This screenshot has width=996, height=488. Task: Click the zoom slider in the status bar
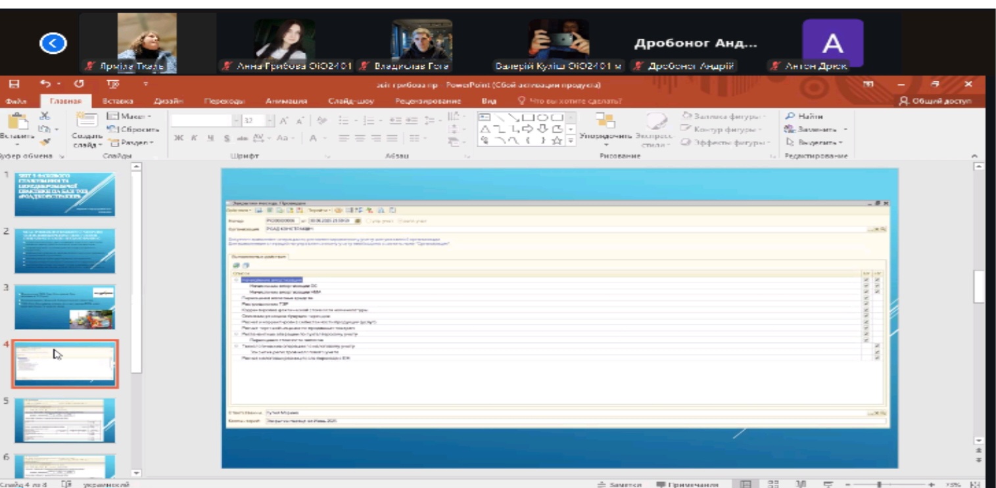pos(880,484)
